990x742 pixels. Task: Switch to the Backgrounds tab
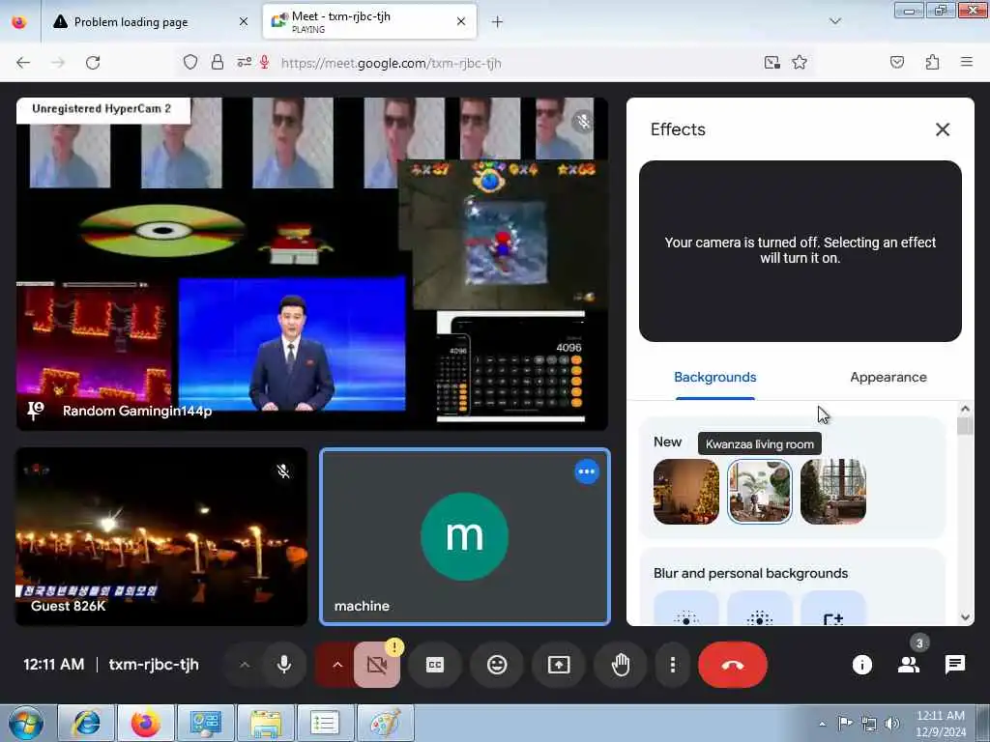(x=714, y=378)
